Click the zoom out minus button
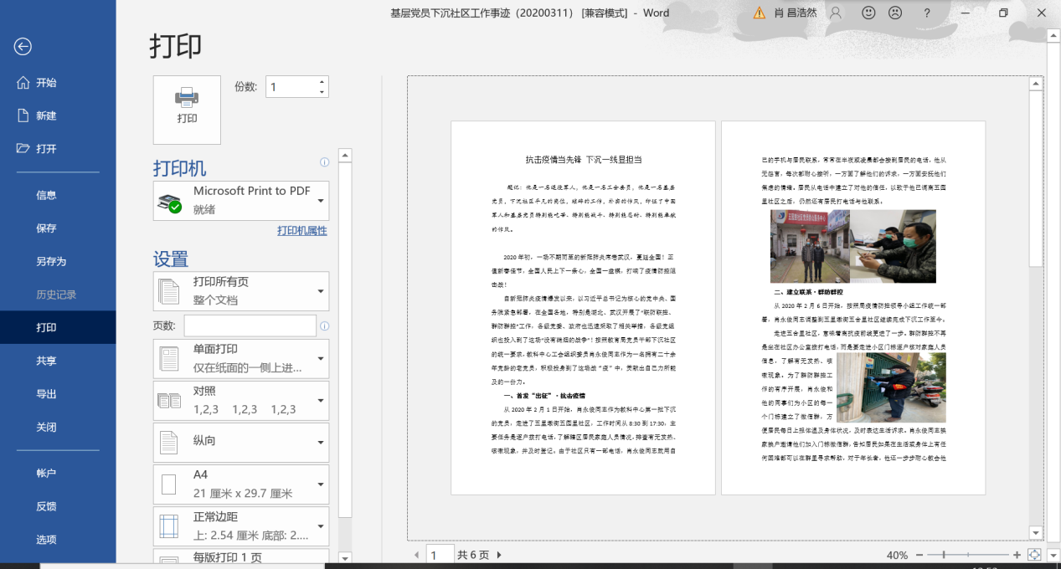This screenshot has width=1061, height=569. [x=919, y=555]
